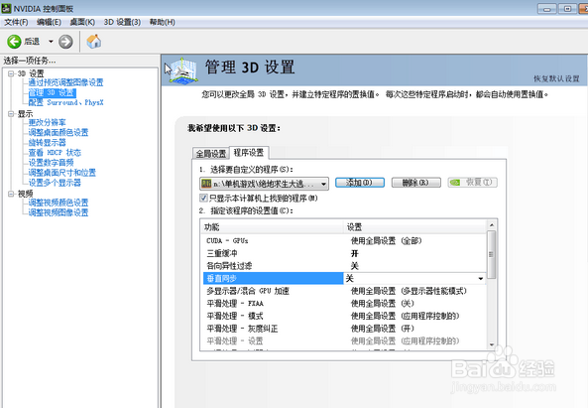The height and width of the screenshot is (408, 588).
Task: Click the NVIDIA title bar logo icon
Action: pyautogui.click(x=6, y=8)
